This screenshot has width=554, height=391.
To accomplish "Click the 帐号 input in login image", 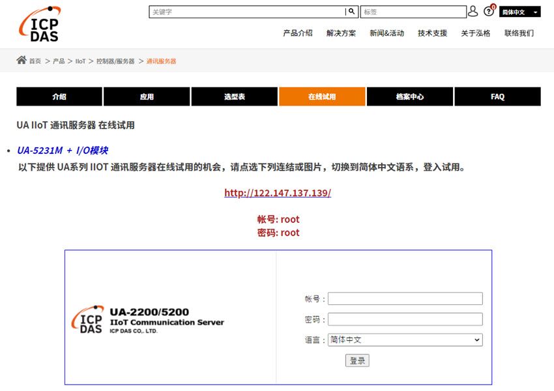I will (x=405, y=298).
